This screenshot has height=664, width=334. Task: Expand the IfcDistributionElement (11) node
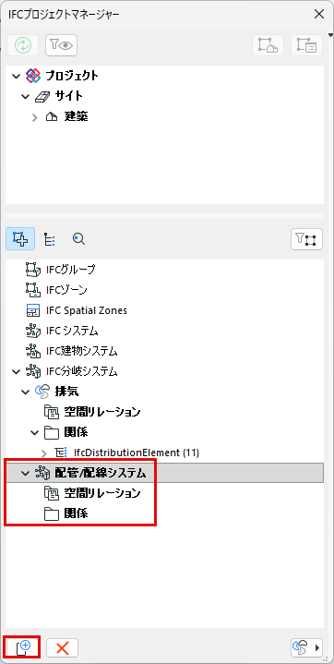pos(44,453)
